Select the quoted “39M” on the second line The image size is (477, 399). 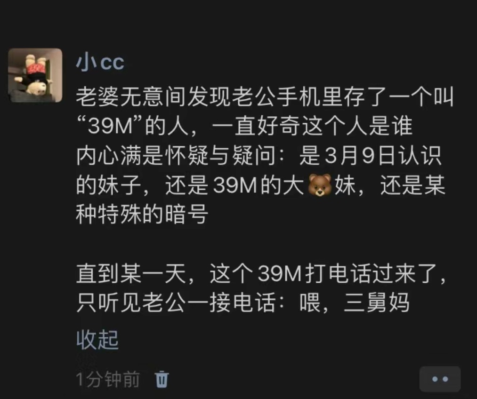tap(111, 126)
